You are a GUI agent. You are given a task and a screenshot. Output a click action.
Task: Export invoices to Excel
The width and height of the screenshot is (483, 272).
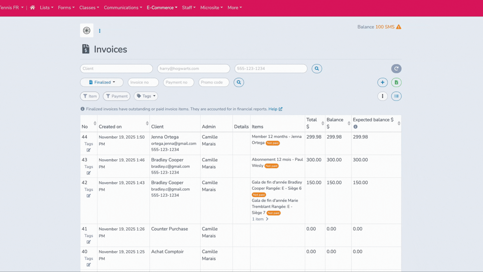(x=396, y=82)
